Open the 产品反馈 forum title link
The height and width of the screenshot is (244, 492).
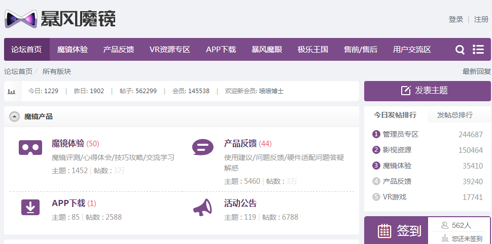(240, 143)
